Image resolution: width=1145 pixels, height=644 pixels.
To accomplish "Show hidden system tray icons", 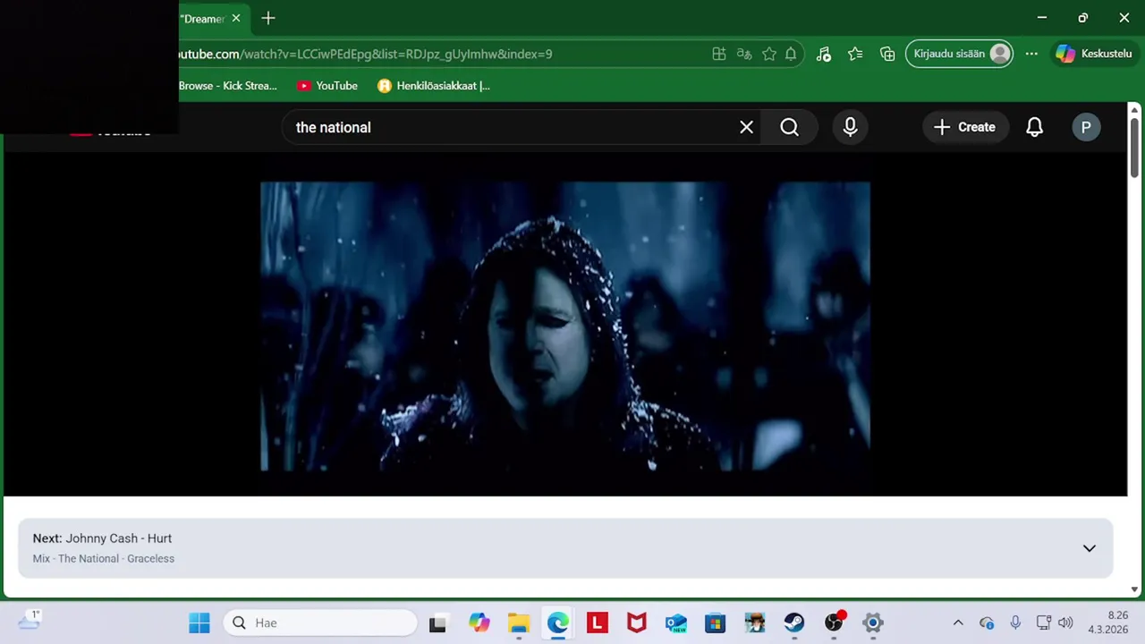I will (958, 623).
